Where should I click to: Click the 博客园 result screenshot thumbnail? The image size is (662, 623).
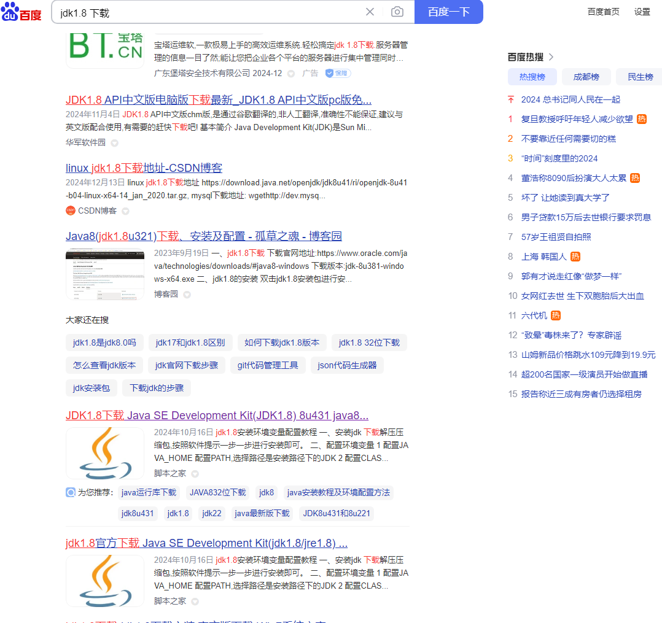[105, 274]
